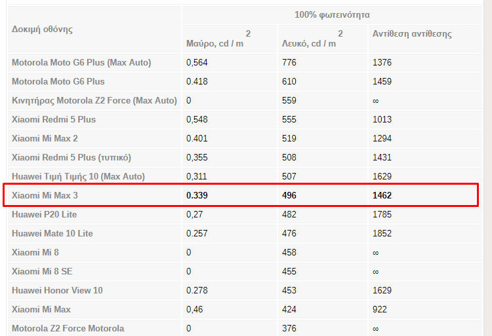Click the contrast value 1431
Screen dimensions: 492x336
[x=382, y=157]
